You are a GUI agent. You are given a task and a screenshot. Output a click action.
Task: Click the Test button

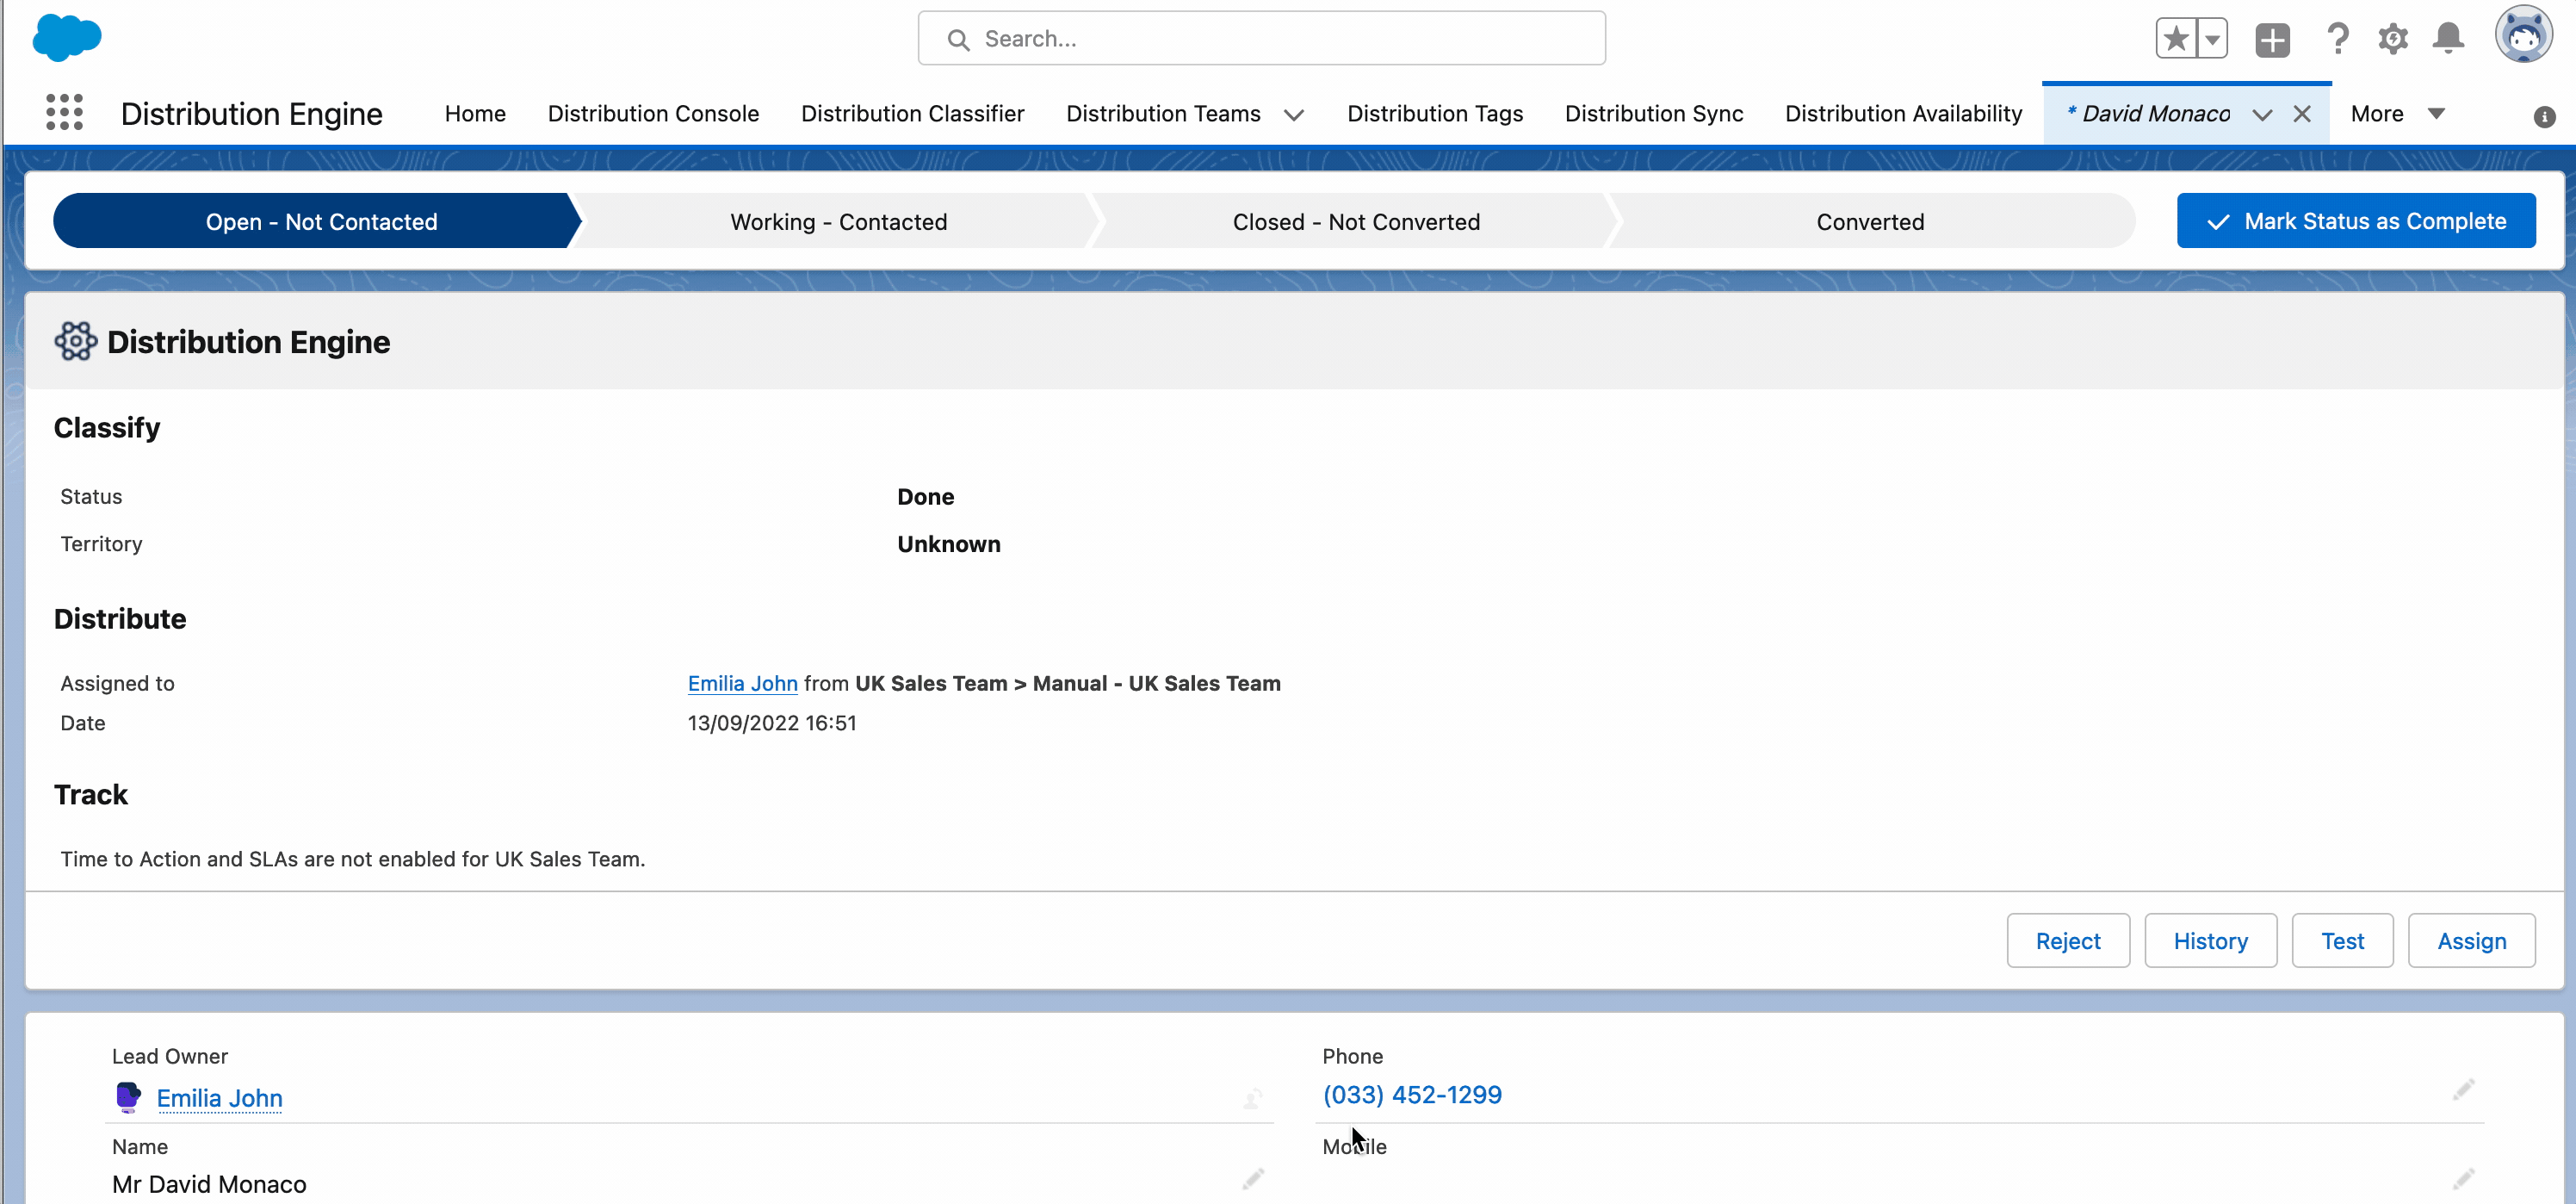2342,940
